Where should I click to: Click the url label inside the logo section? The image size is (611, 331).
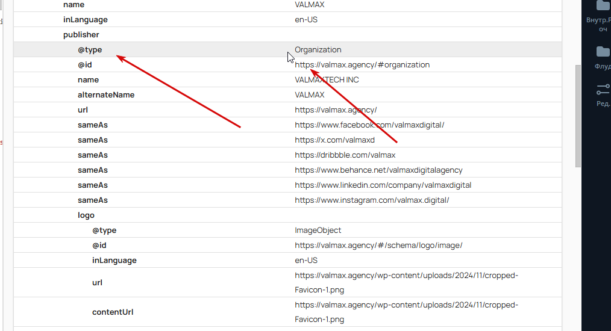[x=97, y=283]
